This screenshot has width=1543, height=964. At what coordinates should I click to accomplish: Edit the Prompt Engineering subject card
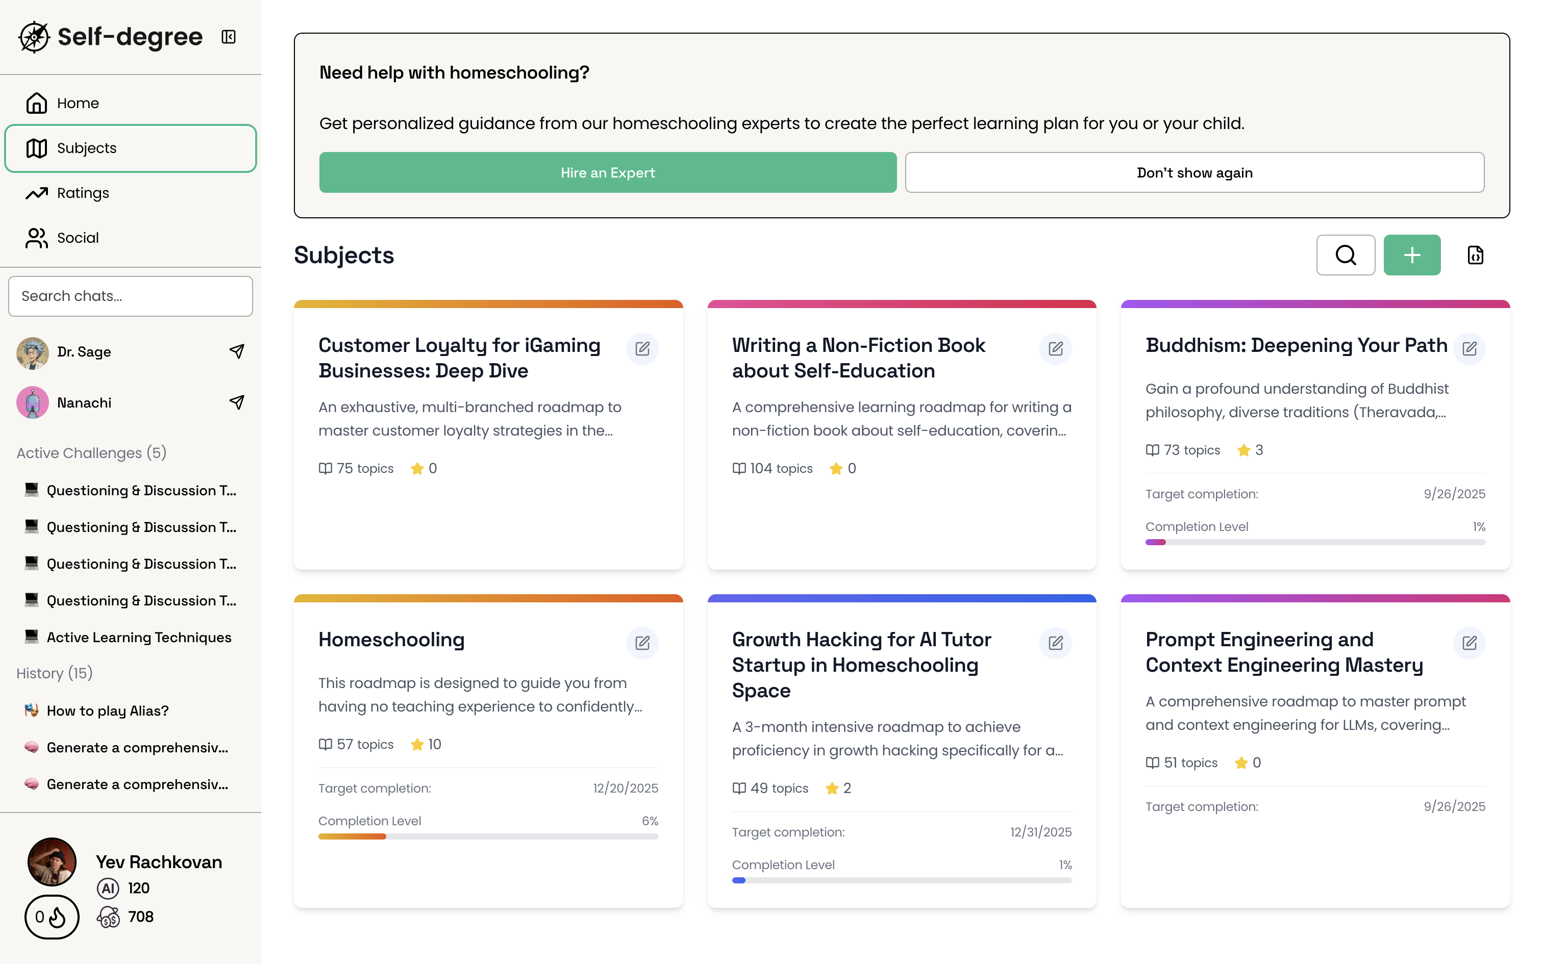pyautogui.click(x=1469, y=643)
